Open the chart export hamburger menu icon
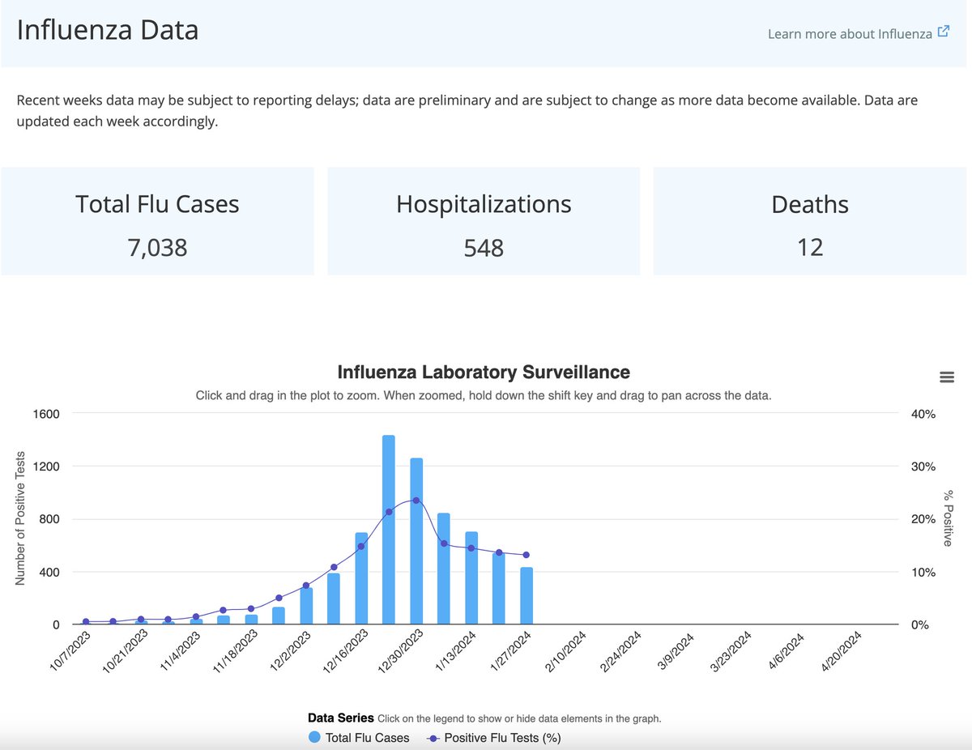972x750 pixels. 946,377
